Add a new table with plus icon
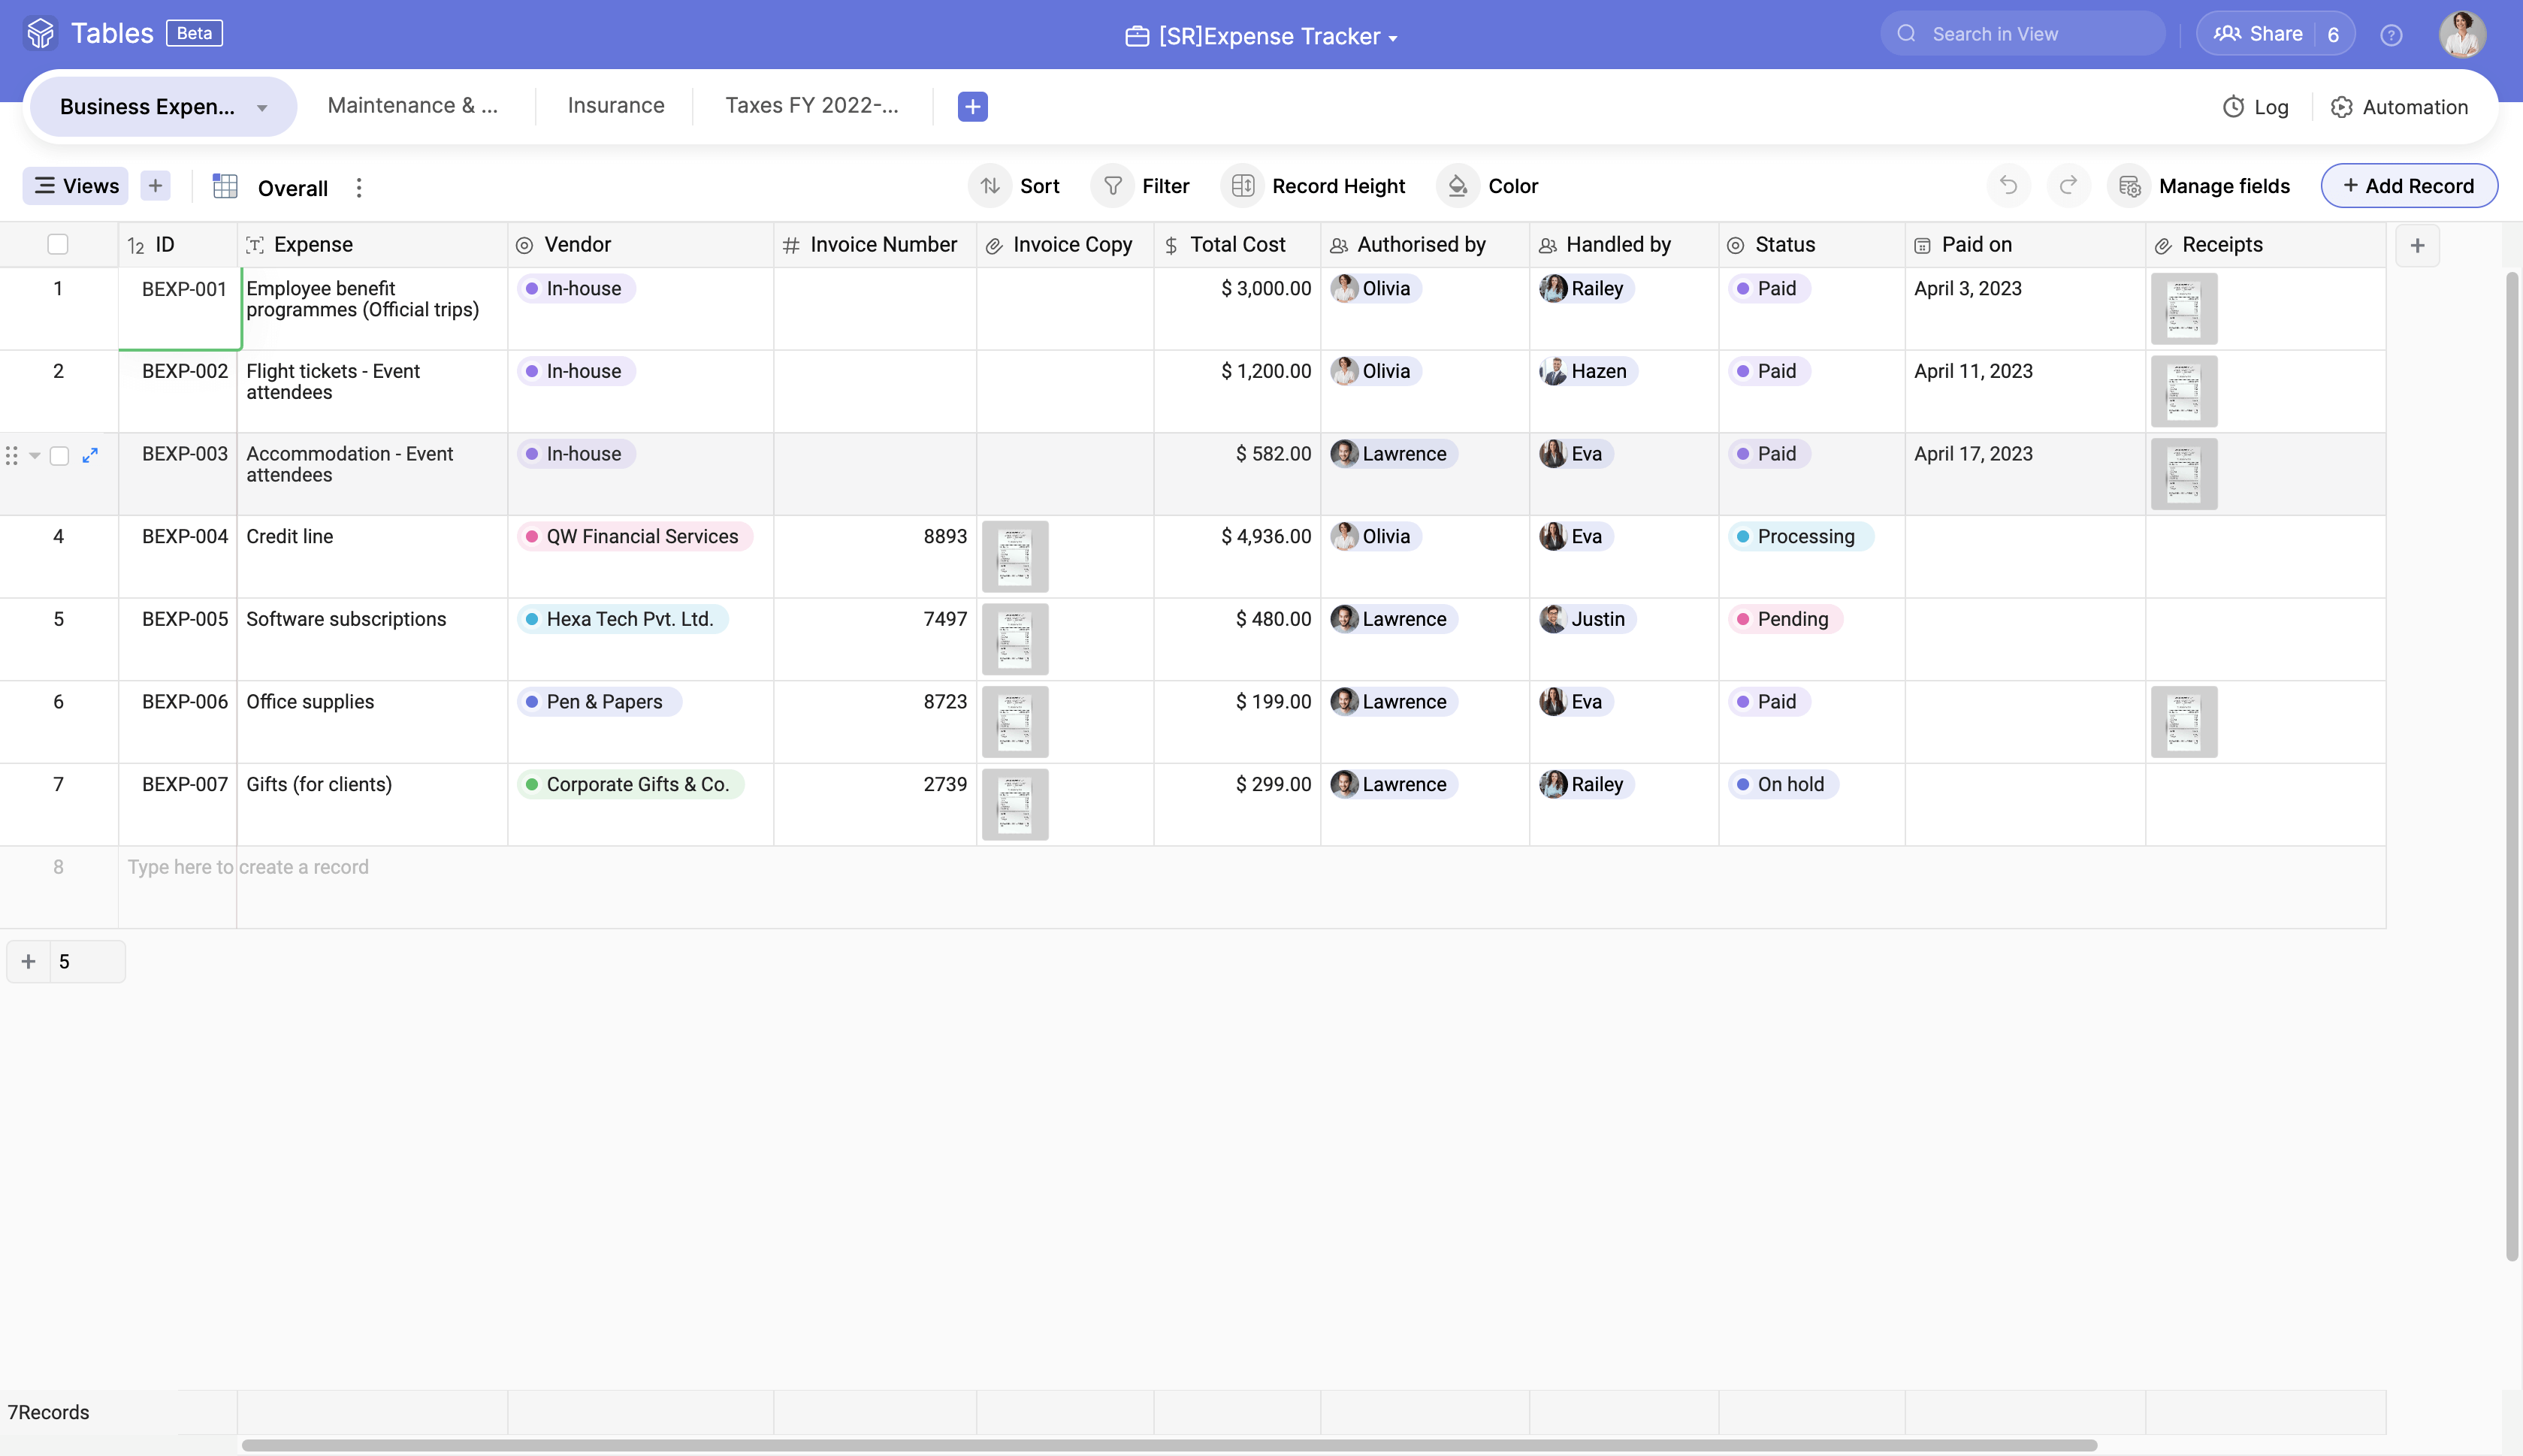 click(x=972, y=106)
